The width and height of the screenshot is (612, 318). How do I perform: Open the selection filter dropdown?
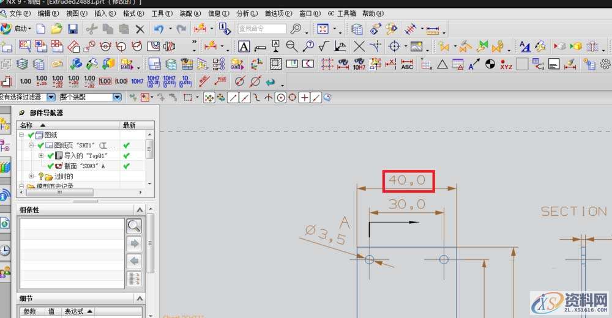pos(51,97)
